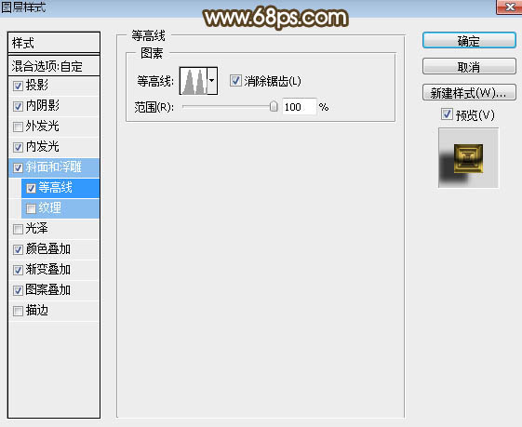Select the 内阴影 inner shadow settings row
Viewport: 522px width, 427px height.
click(x=54, y=106)
